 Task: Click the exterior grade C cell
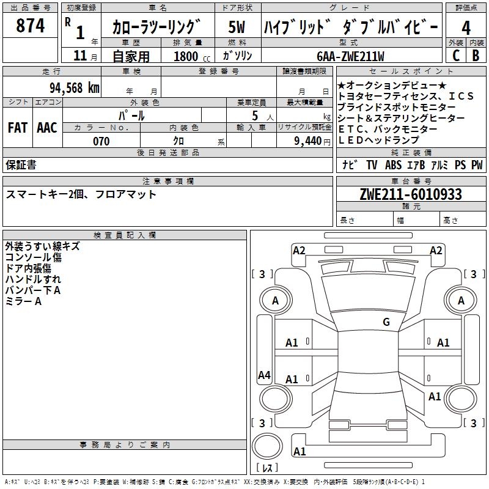(x=456, y=56)
